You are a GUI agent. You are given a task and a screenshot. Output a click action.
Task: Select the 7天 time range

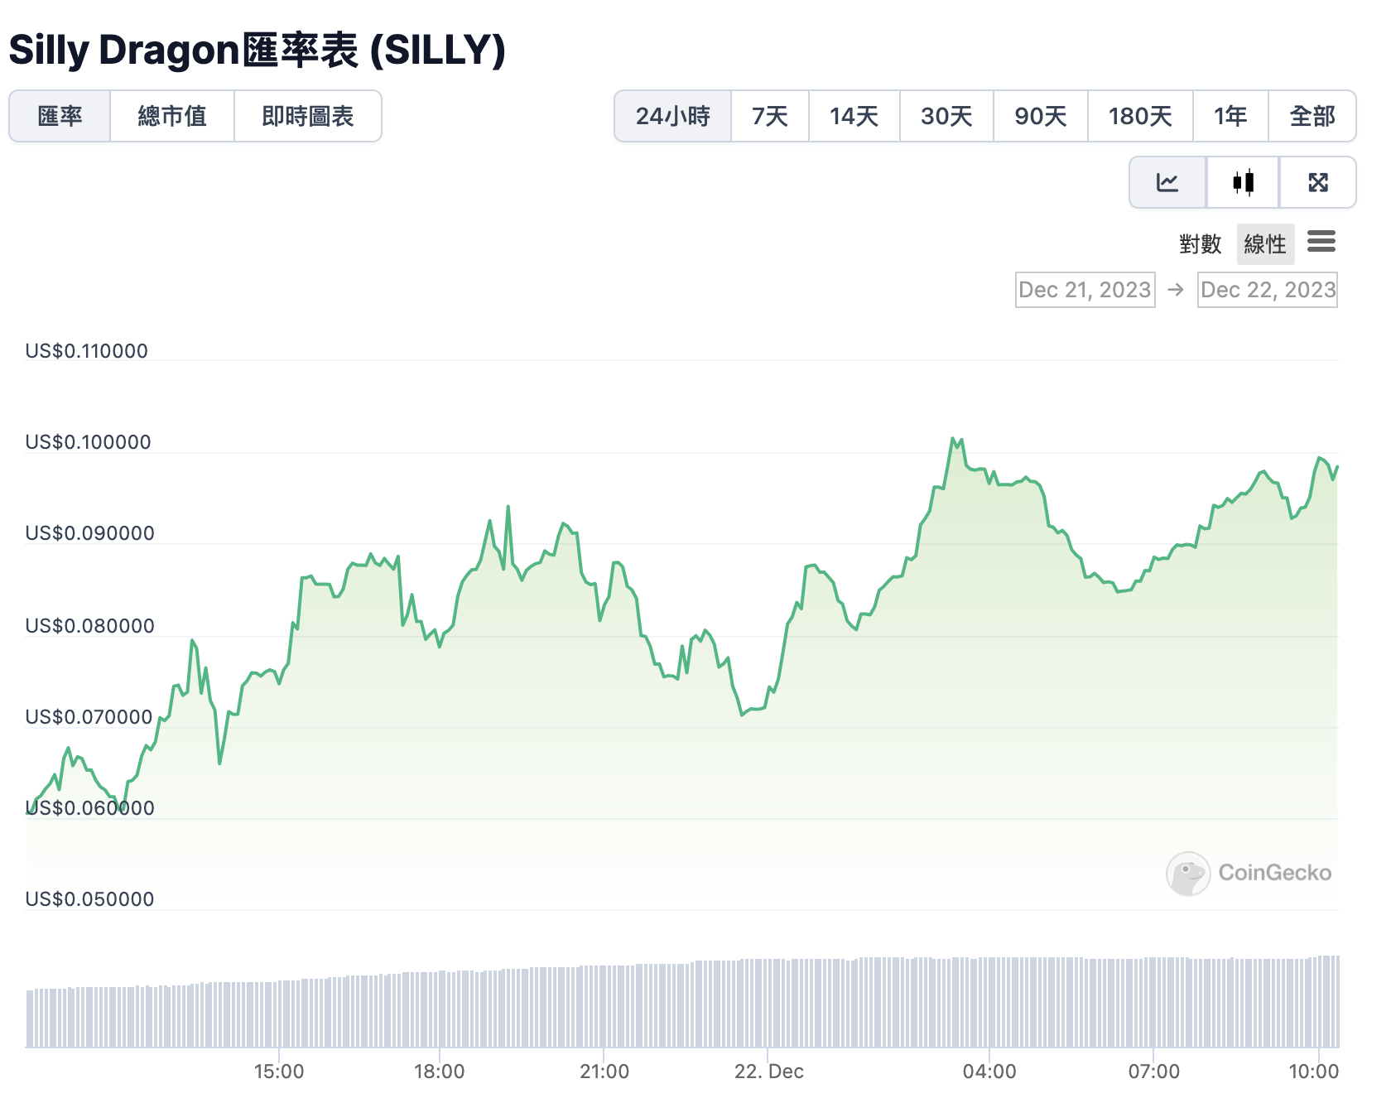(x=768, y=117)
